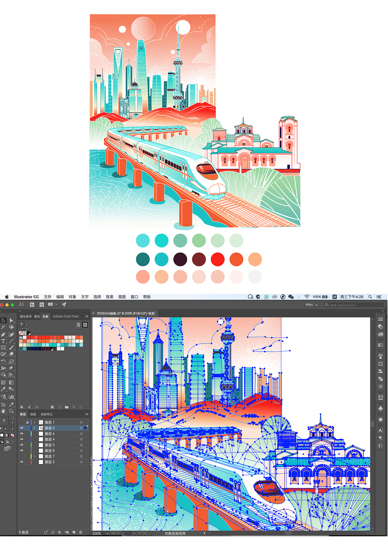
Task: Open the 文件 menu
Action: tap(48, 297)
